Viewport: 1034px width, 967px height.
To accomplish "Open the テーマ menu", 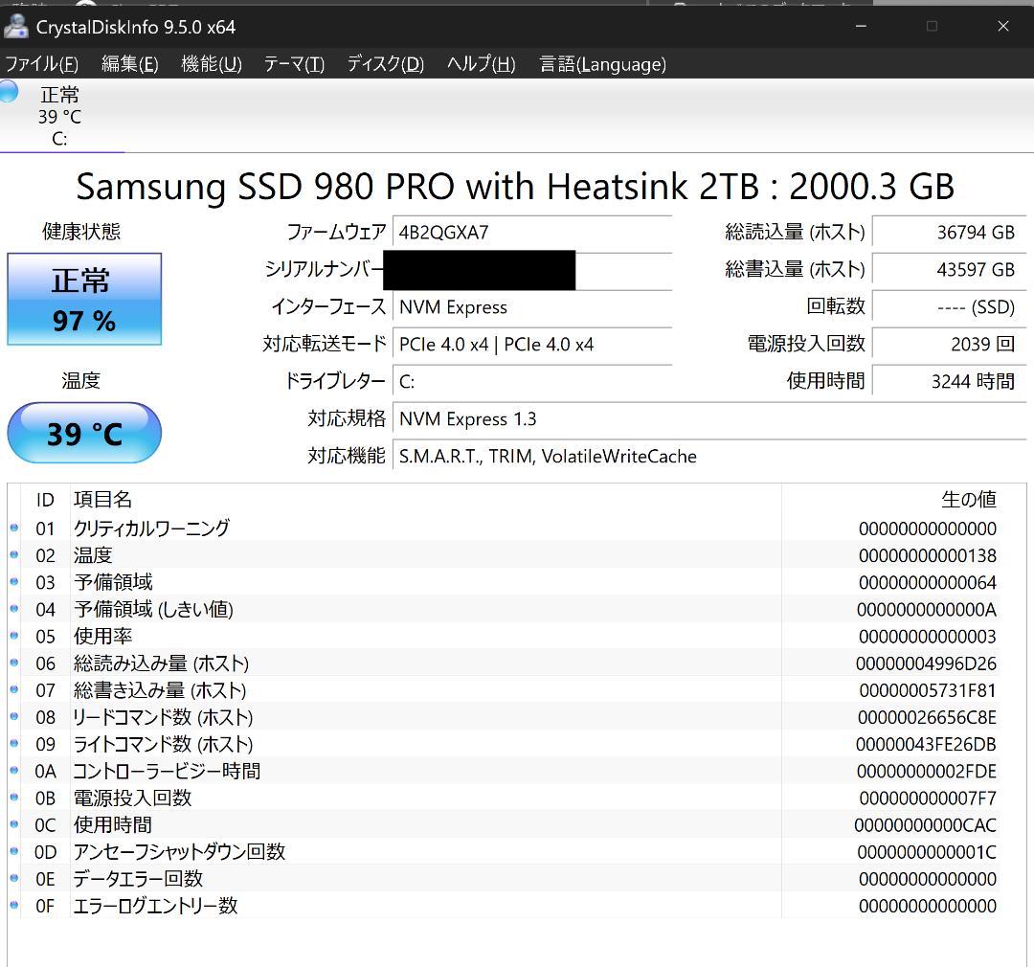I will point(294,64).
